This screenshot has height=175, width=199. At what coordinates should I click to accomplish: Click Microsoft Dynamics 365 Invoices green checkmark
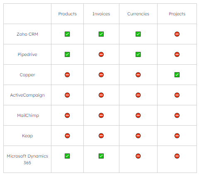(x=101, y=156)
